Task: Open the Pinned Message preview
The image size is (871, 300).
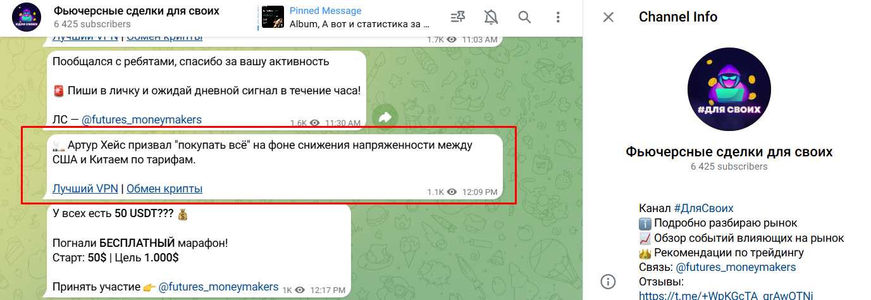Action: (359, 18)
